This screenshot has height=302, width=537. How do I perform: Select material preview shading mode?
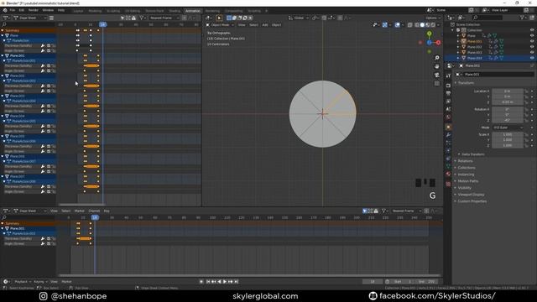point(428,25)
